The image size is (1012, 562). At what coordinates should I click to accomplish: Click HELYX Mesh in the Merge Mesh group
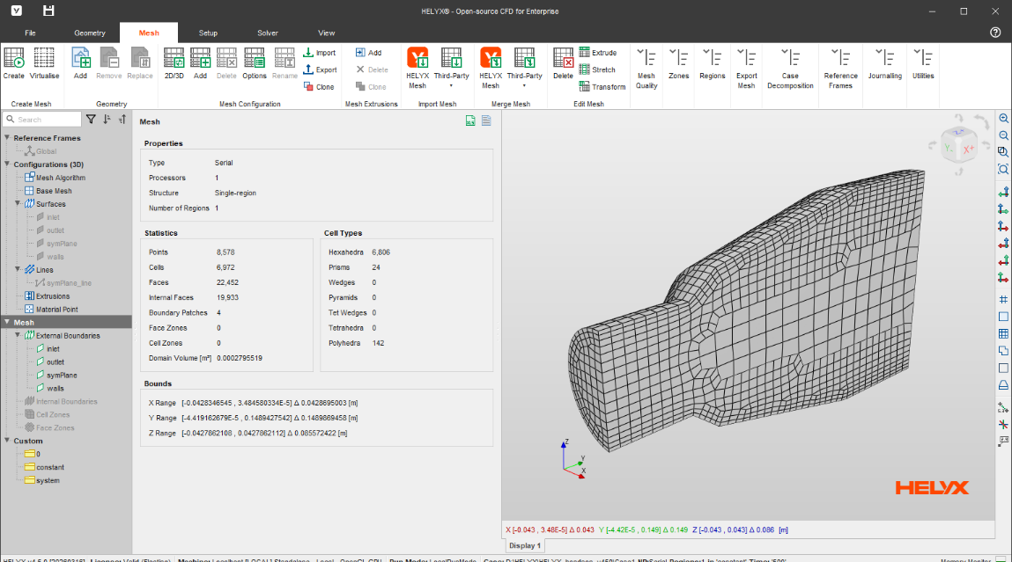[491, 69]
